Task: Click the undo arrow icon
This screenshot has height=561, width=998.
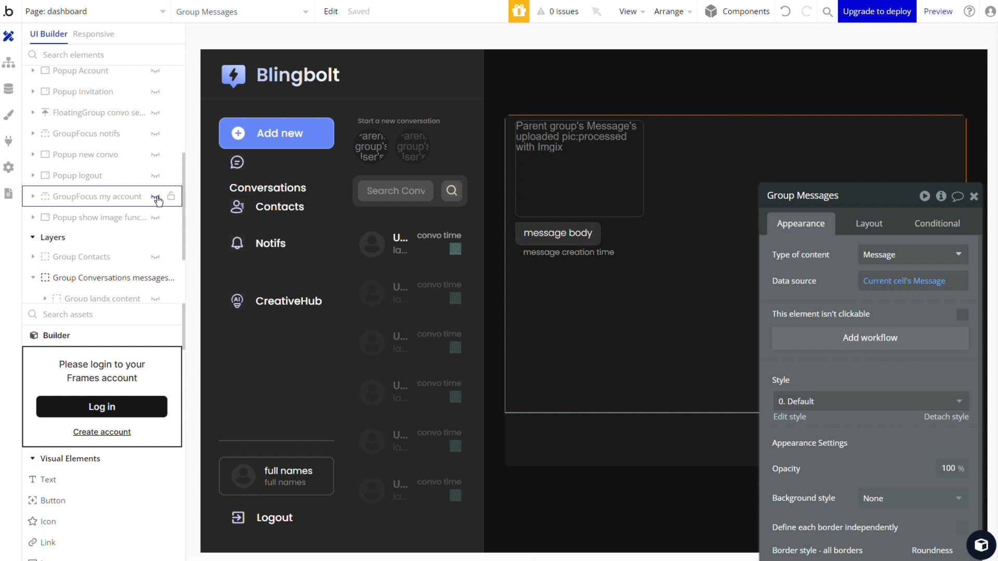Action: [x=785, y=11]
